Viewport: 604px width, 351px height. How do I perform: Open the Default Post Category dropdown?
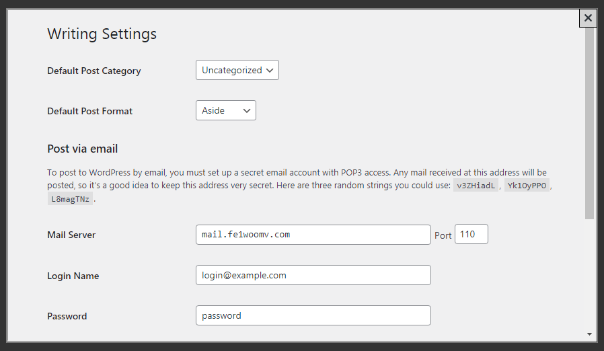pos(237,70)
